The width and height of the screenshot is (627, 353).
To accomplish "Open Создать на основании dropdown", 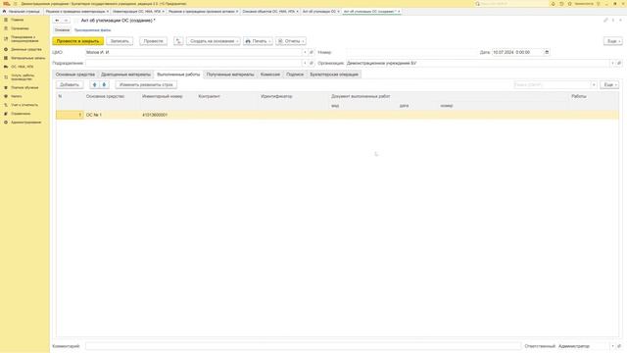I will tap(214, 41).
